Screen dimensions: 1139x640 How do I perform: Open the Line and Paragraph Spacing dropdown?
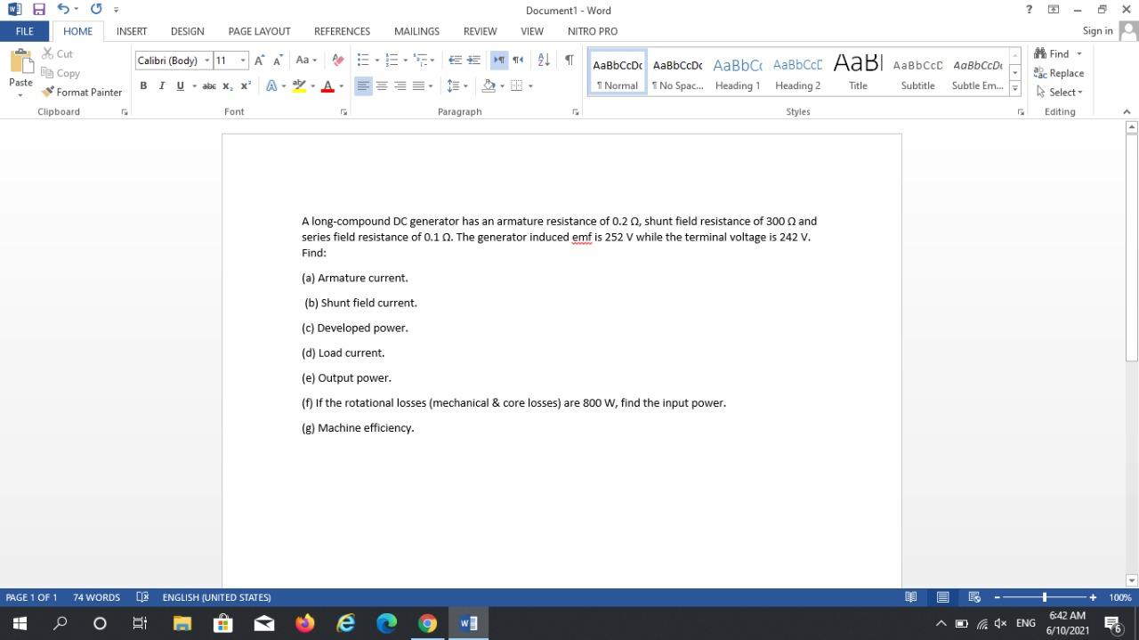pos(456,85)
